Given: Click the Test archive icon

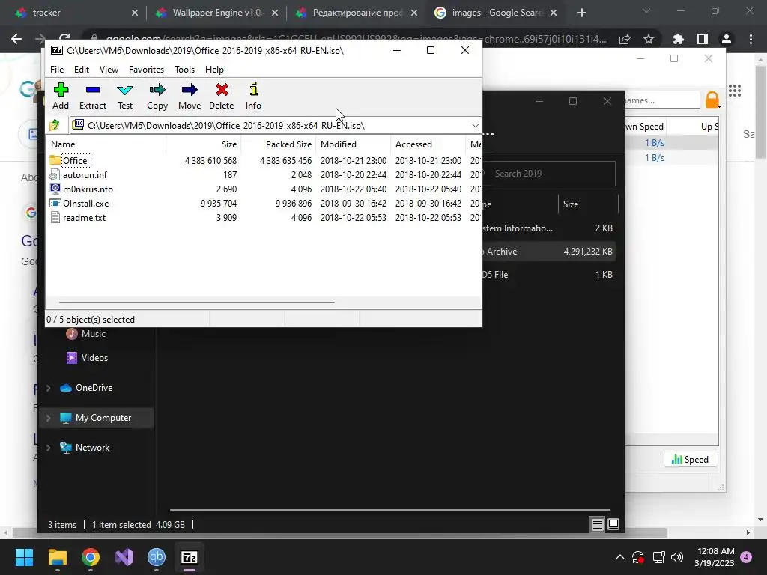Looking at the screenshot, I should [125, 96].
